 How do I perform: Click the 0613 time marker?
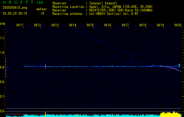pos(55,25)
